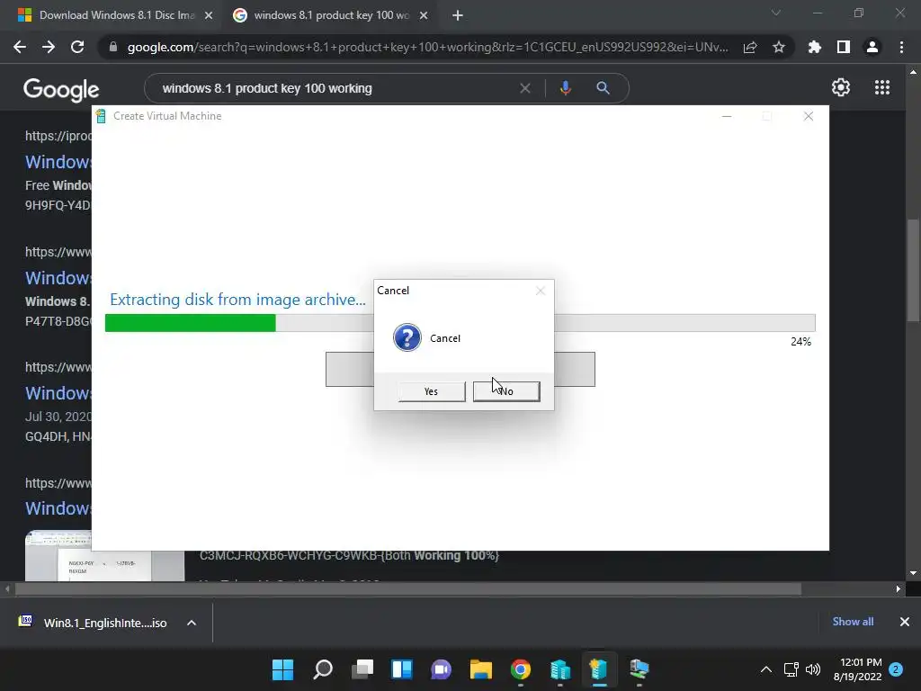The height and width of the screenshot is (691, 921).
Task: Open taskbar Search
Action: [x=323, y=669]
